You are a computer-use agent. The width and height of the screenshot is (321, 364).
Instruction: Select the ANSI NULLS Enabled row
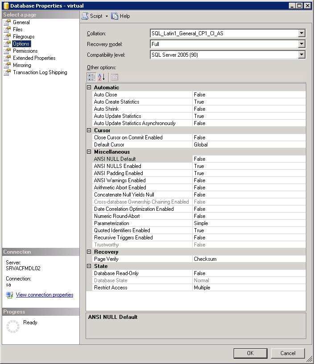pyautogui.click(x=199, y=166)
